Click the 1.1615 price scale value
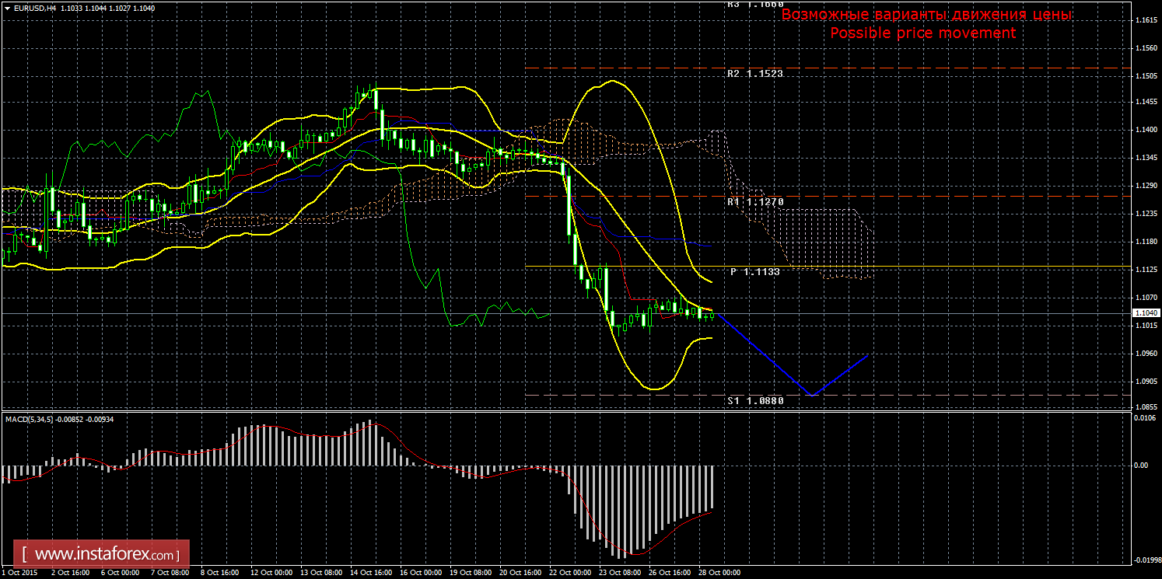This screenshot has width=1162, height=579. tap(1146, 20)
